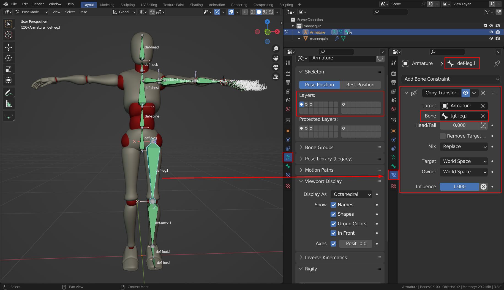This screenshot has width=504, height=290.
Task: Open Add Bone Constraint dropdown
Action: point(451,79)
